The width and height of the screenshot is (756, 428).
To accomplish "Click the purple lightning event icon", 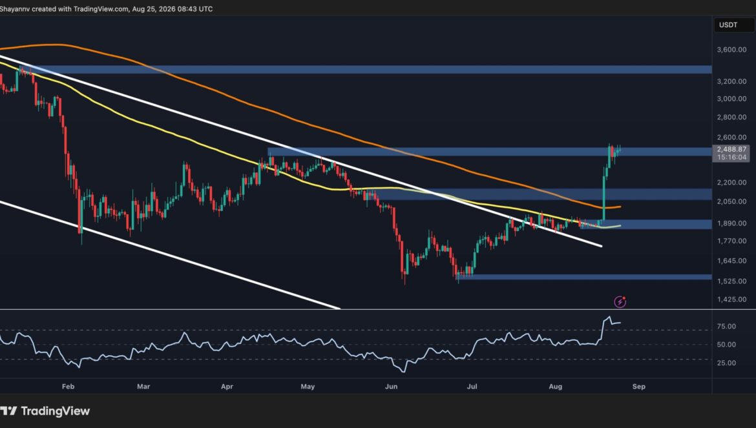I will [620, 302].
